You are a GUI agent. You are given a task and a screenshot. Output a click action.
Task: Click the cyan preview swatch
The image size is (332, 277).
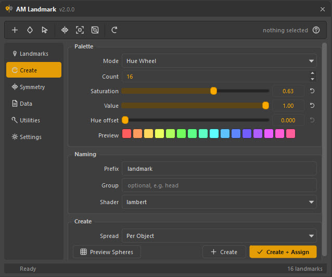pos(214,134)
